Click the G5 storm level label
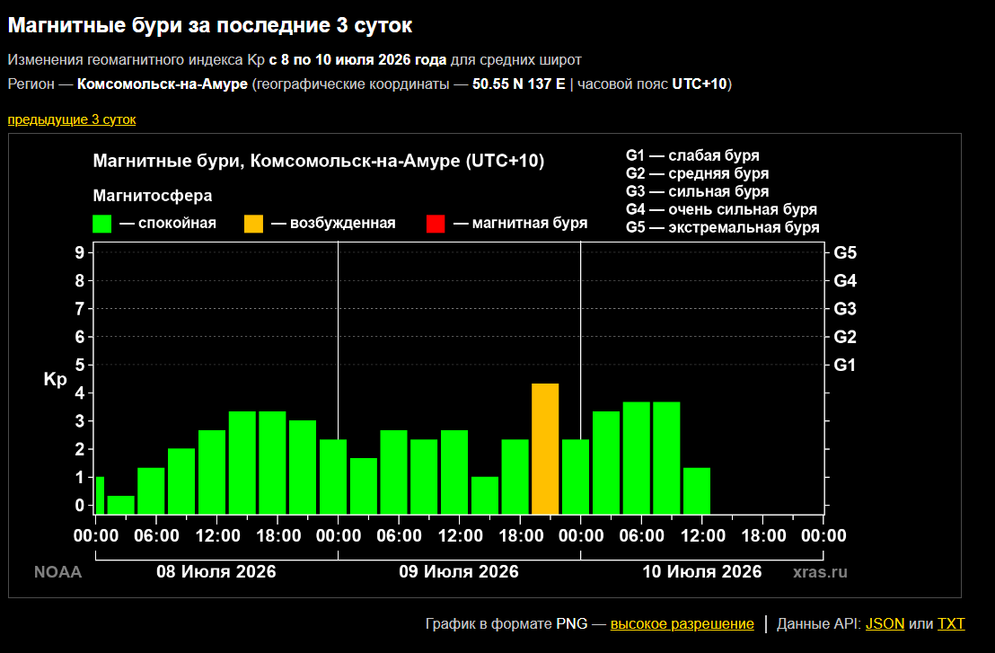The height and width of the screenshot is (653, 995). click(845, 252)
